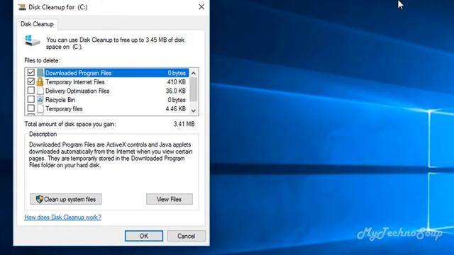Tick the Temporary files checkbox
The image size is (454, 255).
[31, 108]
